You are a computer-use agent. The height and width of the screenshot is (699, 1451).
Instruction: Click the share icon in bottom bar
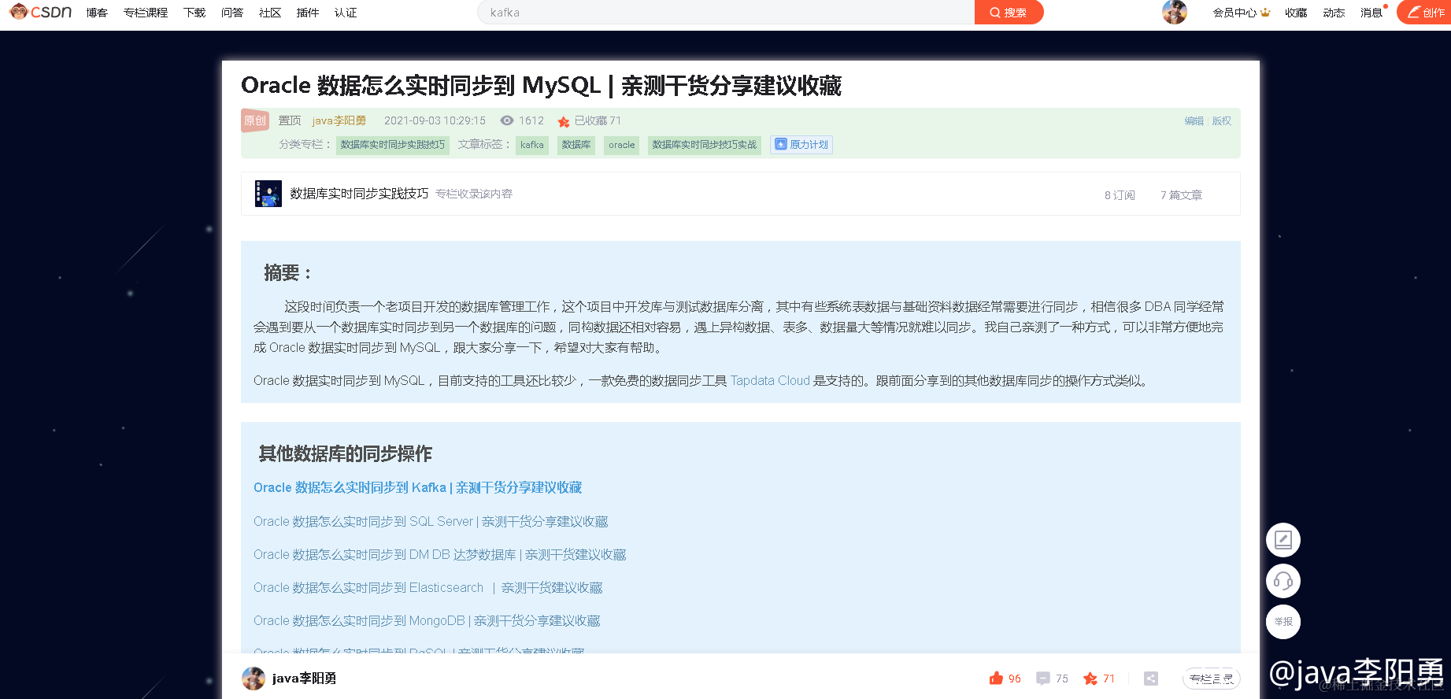click(x=1151, y=679)
